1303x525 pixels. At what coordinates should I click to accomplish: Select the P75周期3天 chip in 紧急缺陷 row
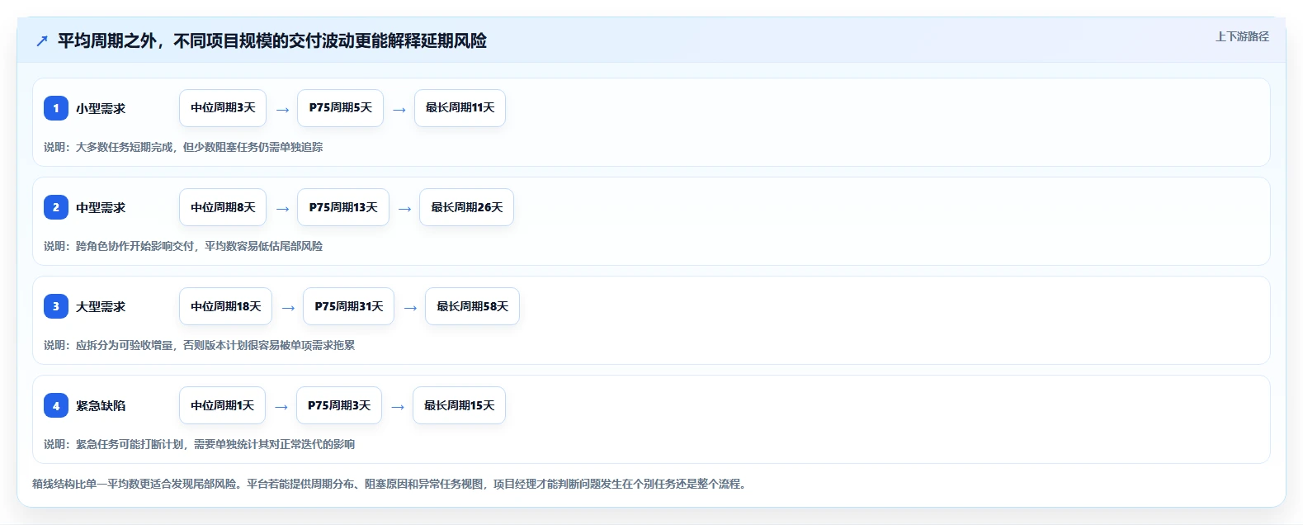pos(339,405)
